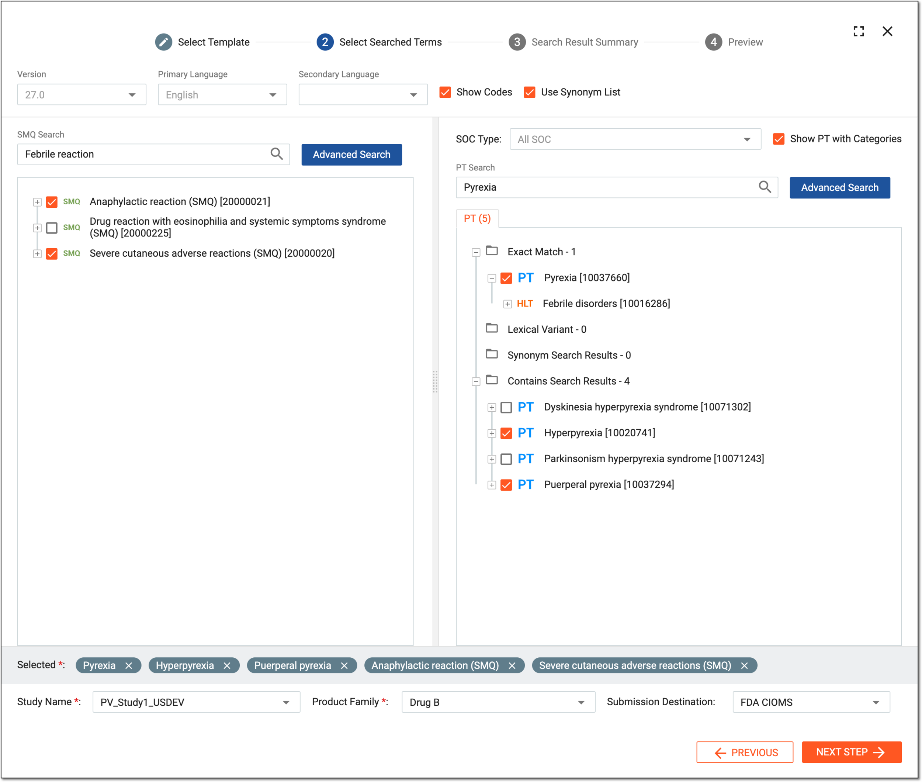
Task: Click the HLT icon beside Febrile disorders
Action: pyautogui.click(x=525, y=304)
